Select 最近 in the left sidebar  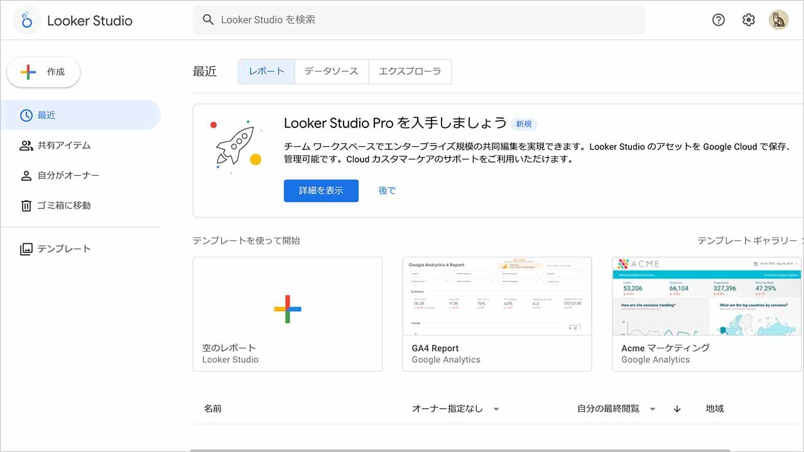click(80, 115)
